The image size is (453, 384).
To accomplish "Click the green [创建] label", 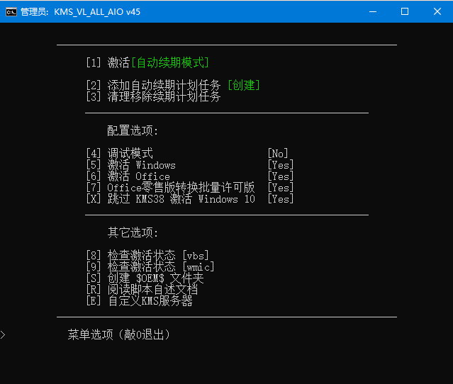I will point(244,85).
